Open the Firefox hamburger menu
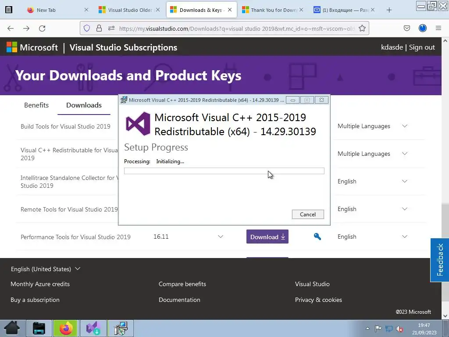This screenshot has width=449, height=337. coord(438,28)
